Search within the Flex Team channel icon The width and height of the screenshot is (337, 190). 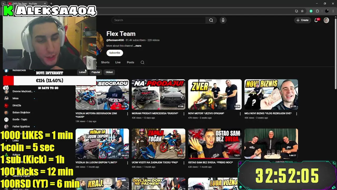142,63
